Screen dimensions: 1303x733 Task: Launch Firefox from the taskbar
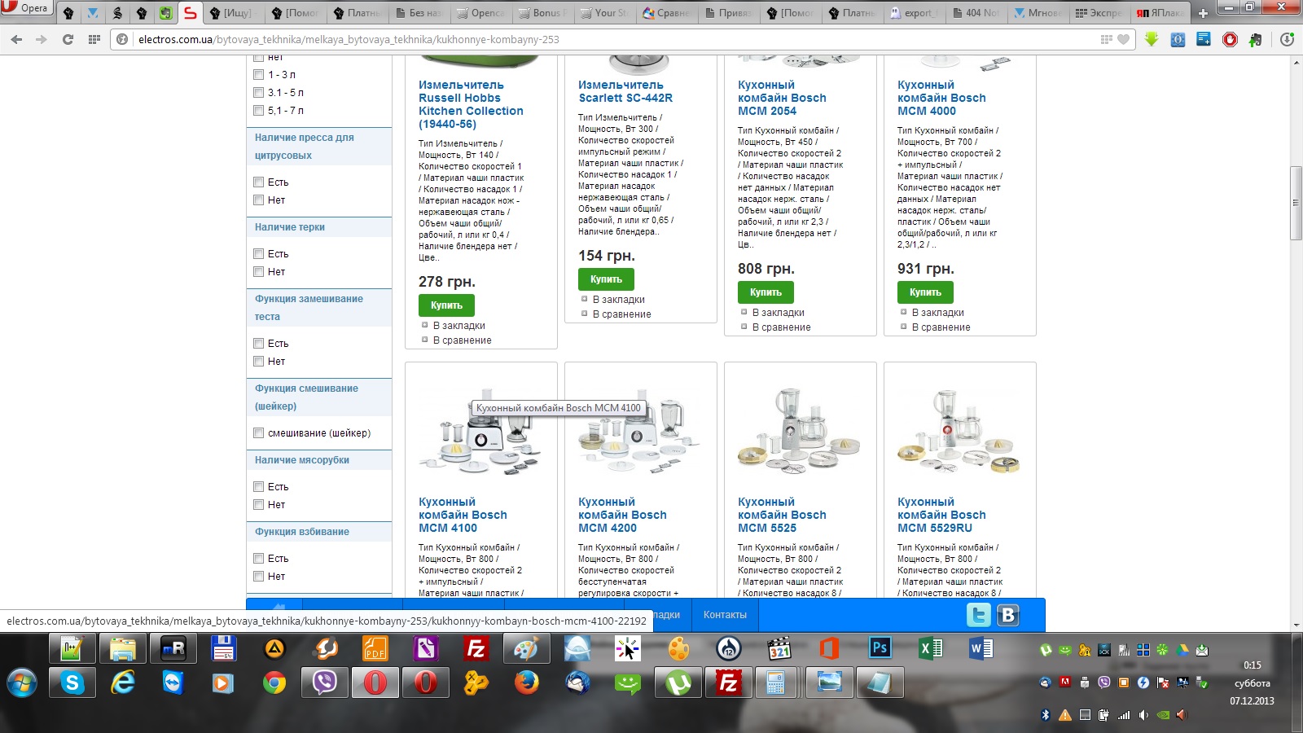[x=527, y=683]
